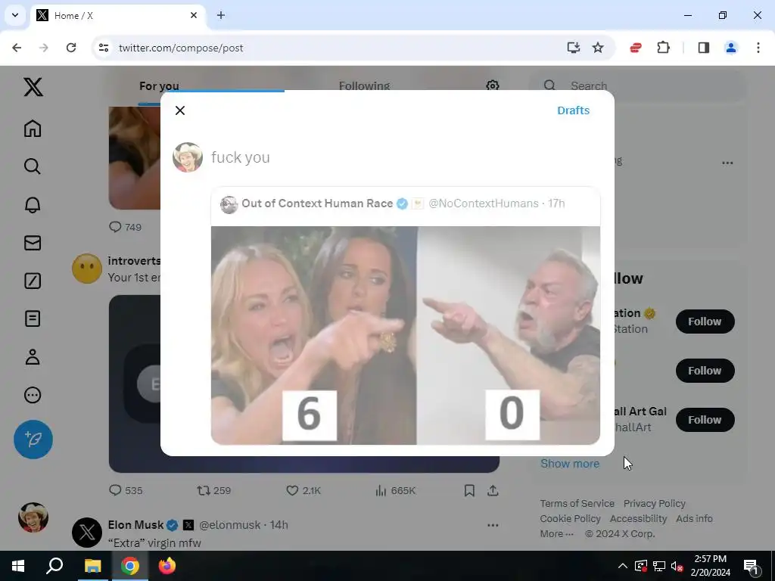Follow the Art Gal suggested account
This screenshot has width=775, height=581.
(x=705, y=420)
